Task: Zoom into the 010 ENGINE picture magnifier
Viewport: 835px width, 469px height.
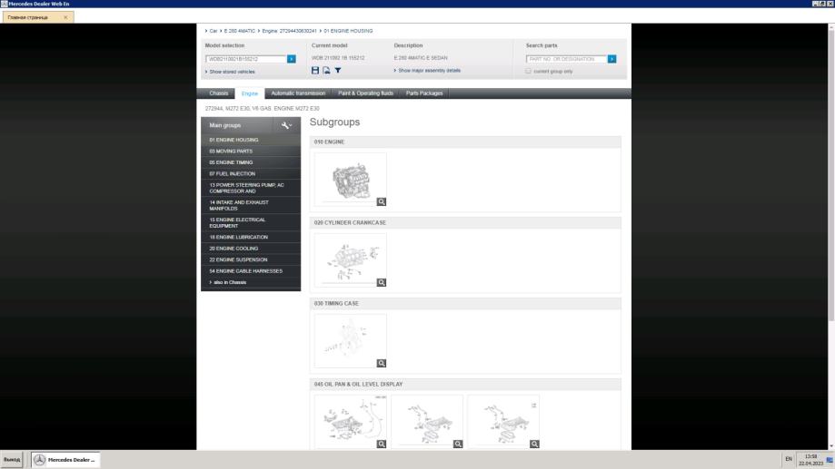Action: pos(382,201)
